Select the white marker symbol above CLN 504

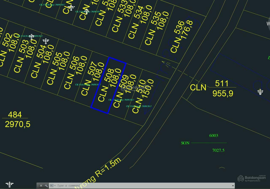click(x=46, y=41)
